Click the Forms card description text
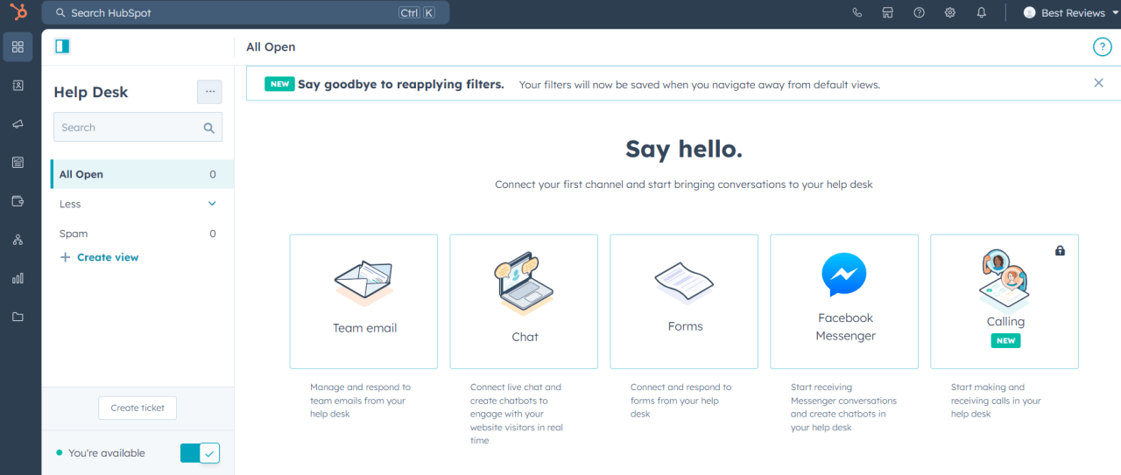 click(680, 401)
